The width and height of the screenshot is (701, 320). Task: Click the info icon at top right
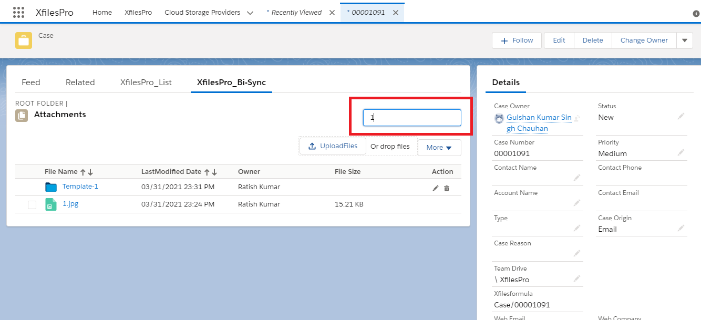[x=696, y=14]
